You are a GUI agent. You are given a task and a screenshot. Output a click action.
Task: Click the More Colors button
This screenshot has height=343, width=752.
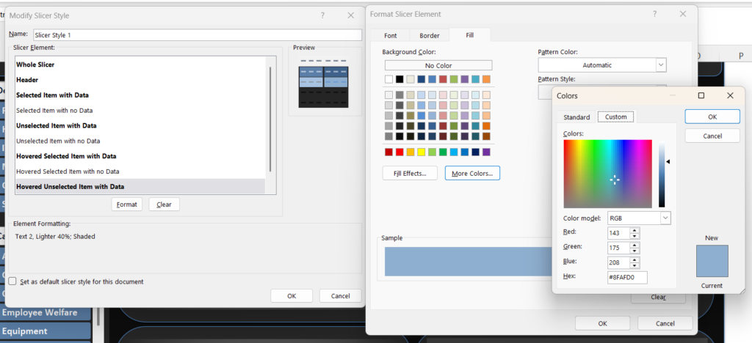click(472, 173)
